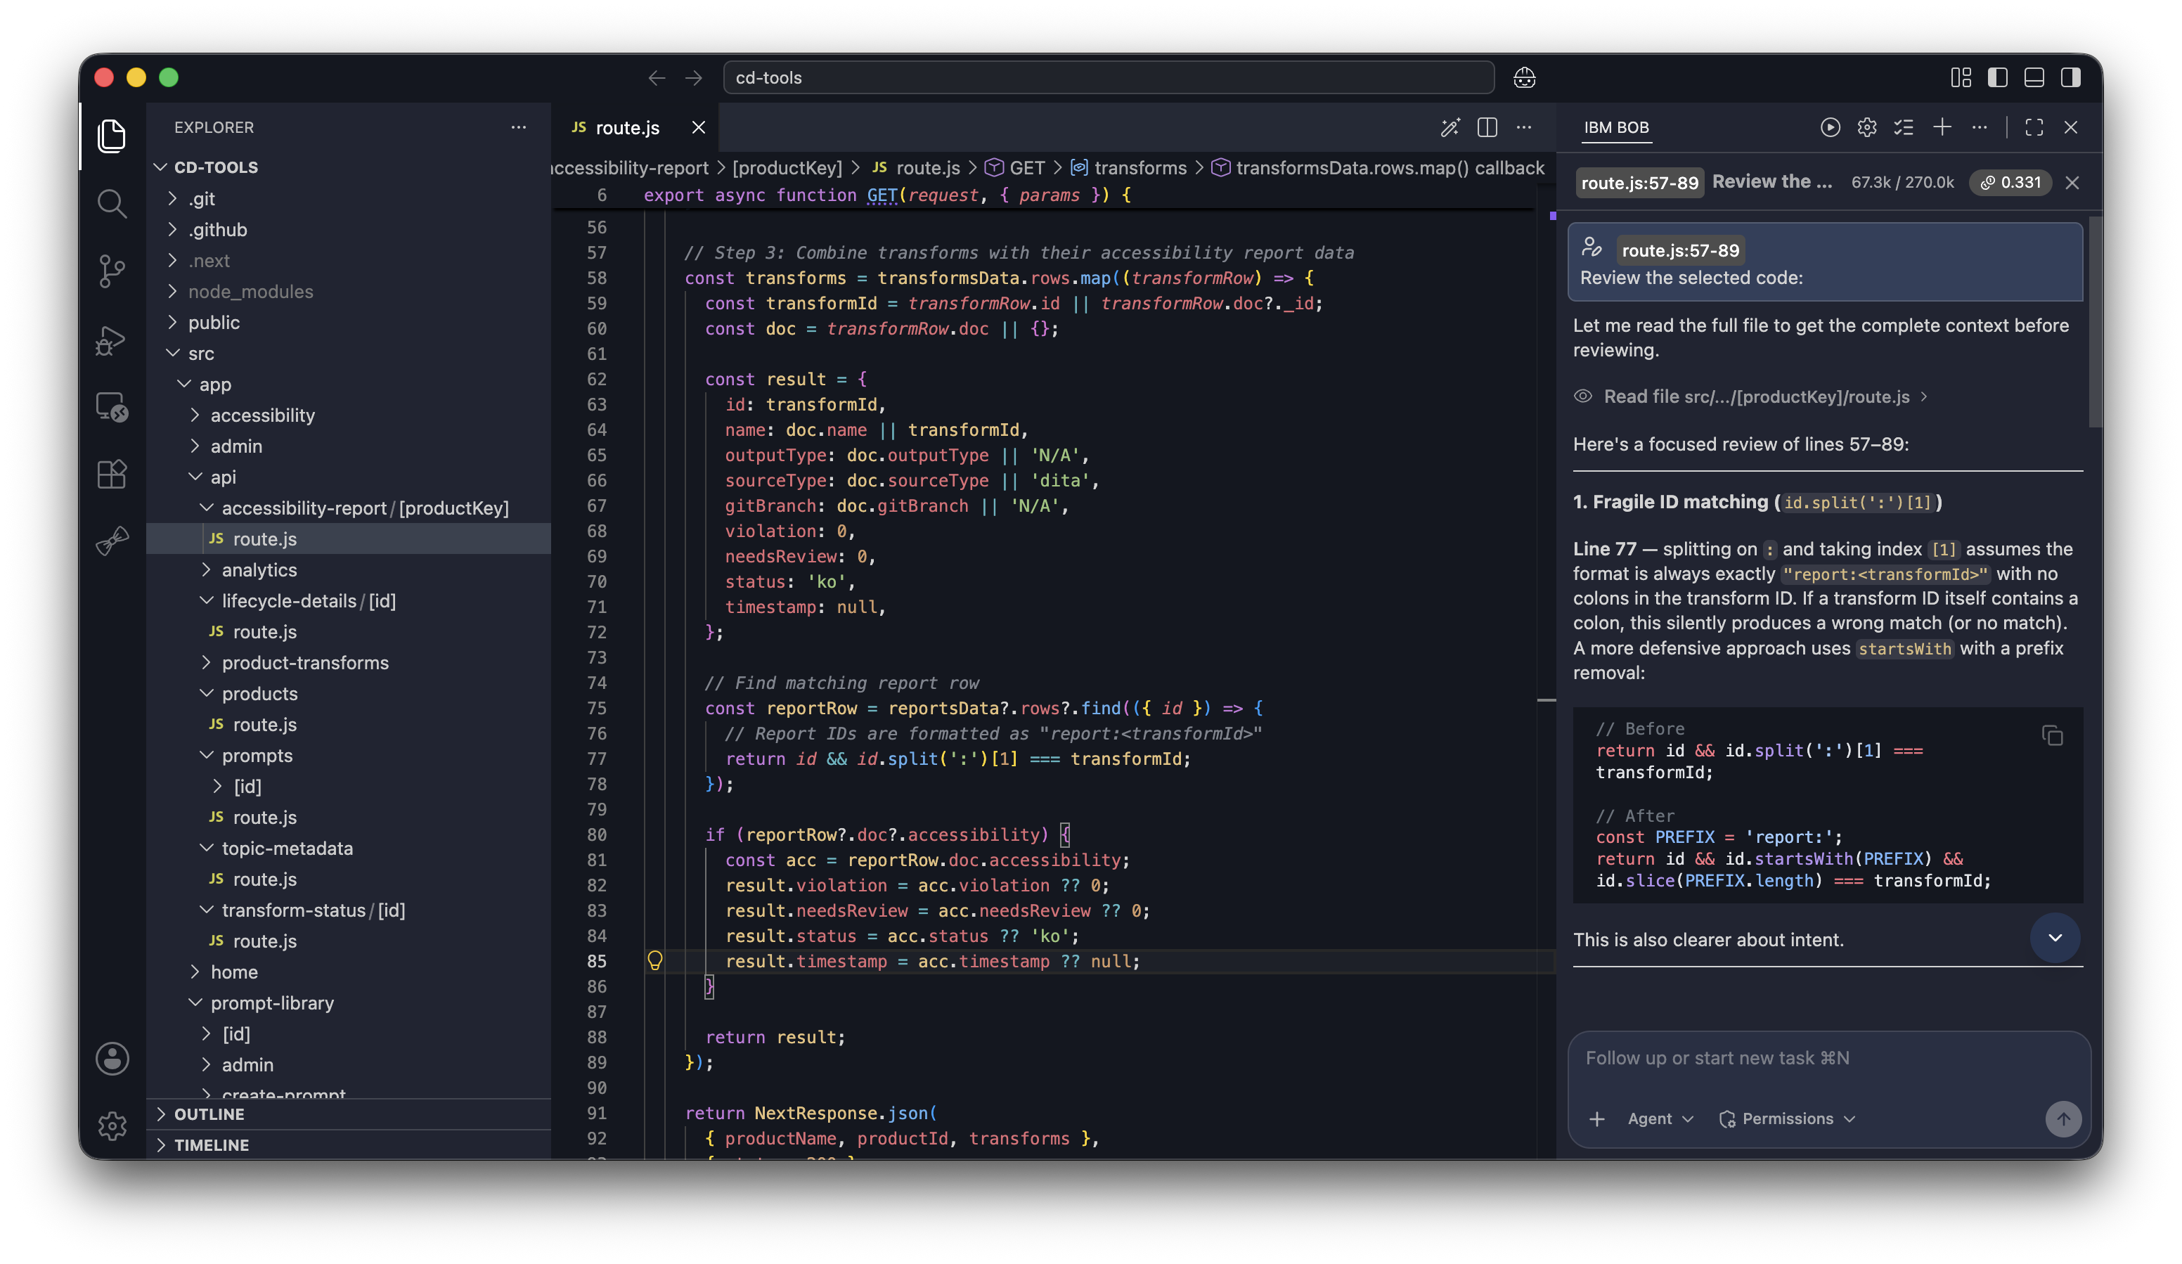Click the [productKey] breadcrumb item
Viewport: 2182px width, 1264px height.
[x=786, y=168]
